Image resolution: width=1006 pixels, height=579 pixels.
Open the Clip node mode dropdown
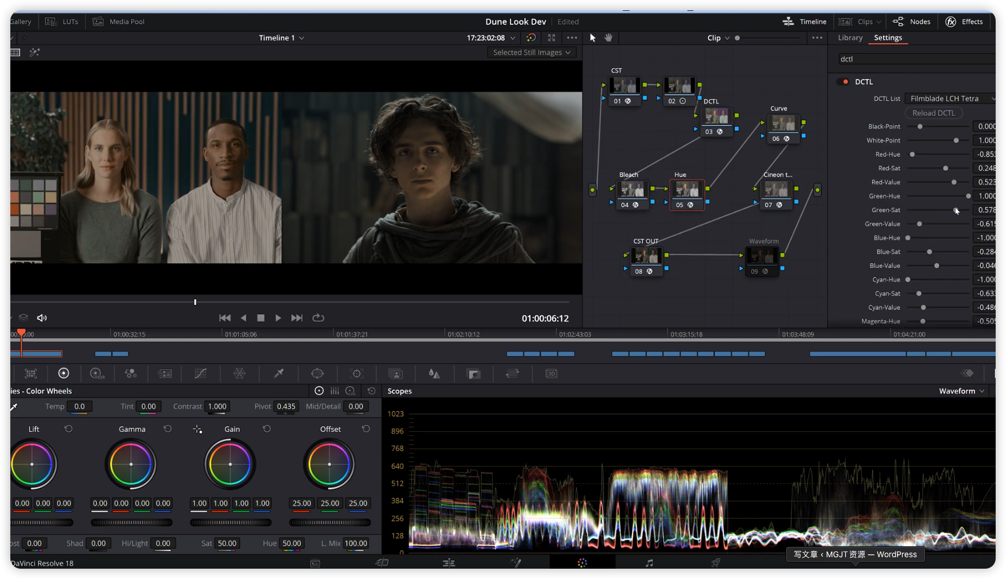click(x=718, y=38)
